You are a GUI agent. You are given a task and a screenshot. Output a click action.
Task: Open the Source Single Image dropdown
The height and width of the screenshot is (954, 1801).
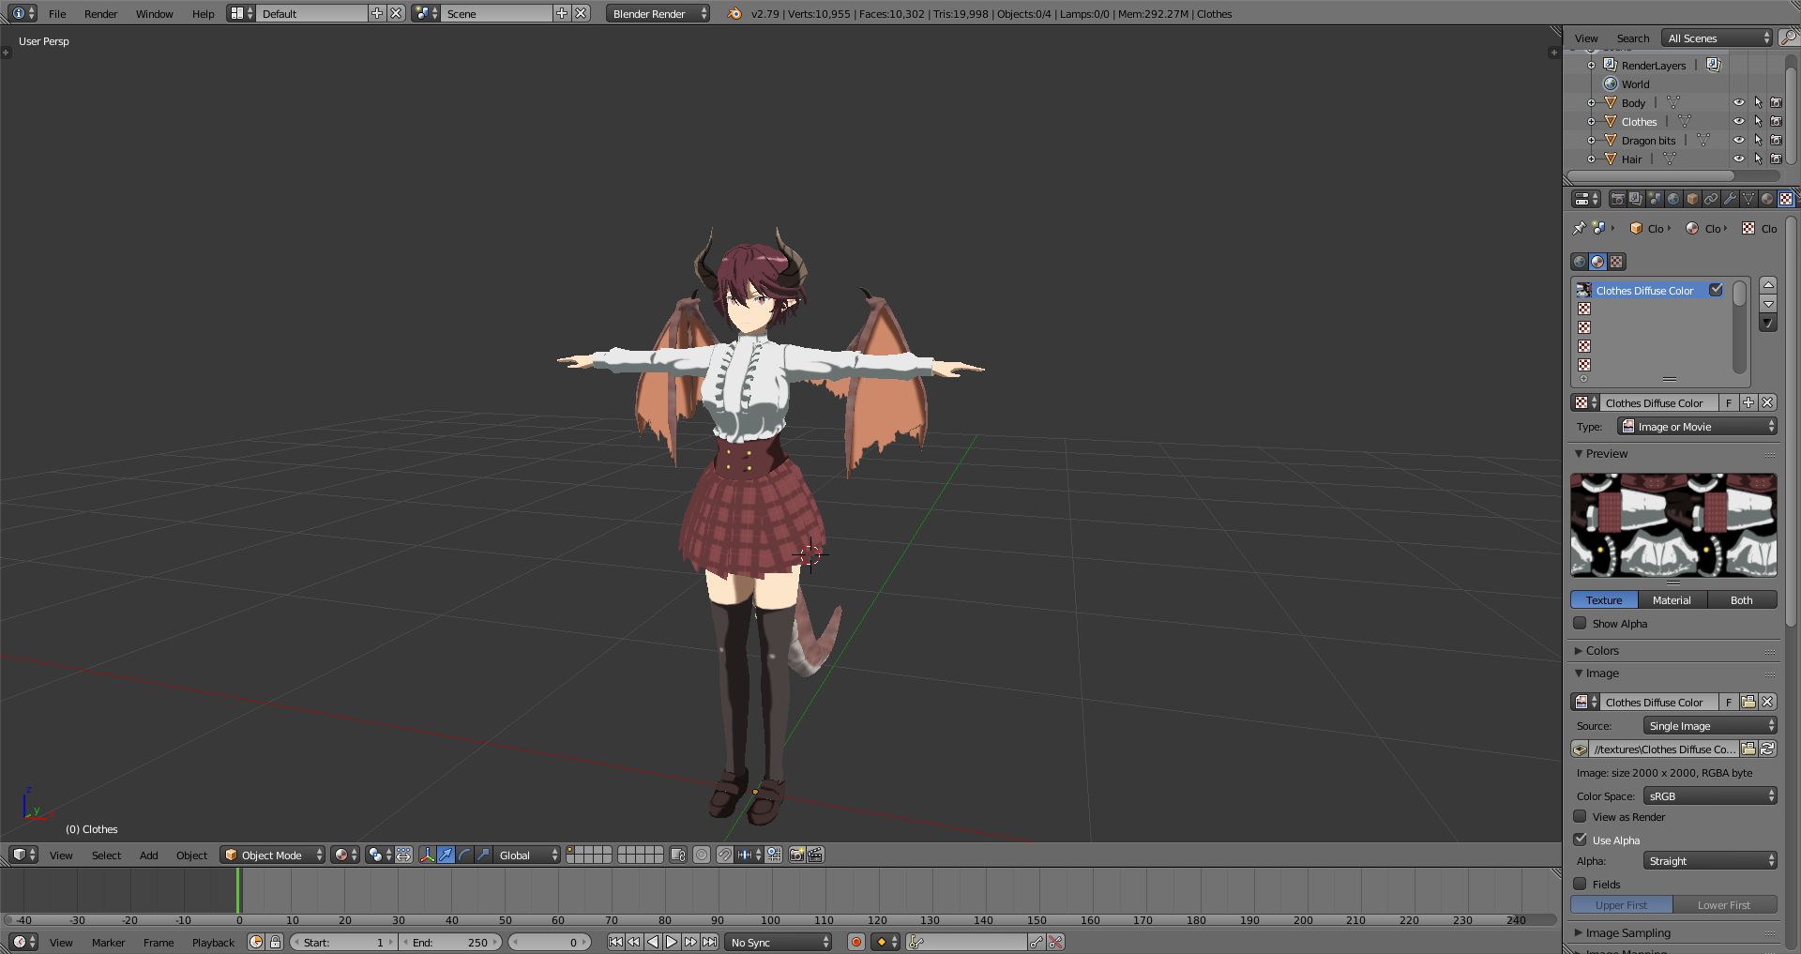pos(1710,726)
